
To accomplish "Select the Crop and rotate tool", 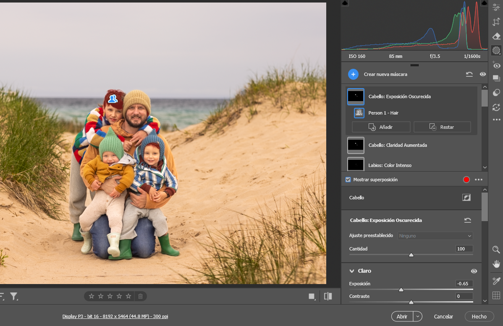I will coord(496,22).
